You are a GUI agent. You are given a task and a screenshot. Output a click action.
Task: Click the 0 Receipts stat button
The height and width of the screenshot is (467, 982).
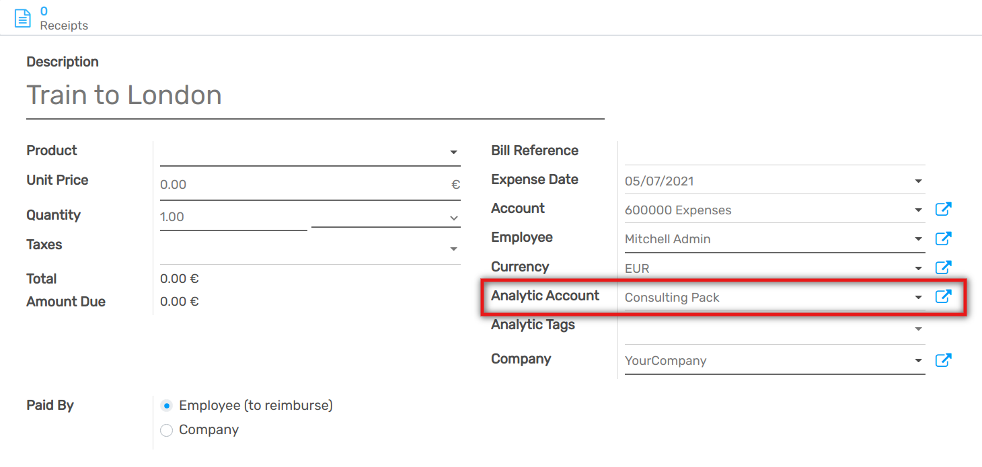point(63,18)
